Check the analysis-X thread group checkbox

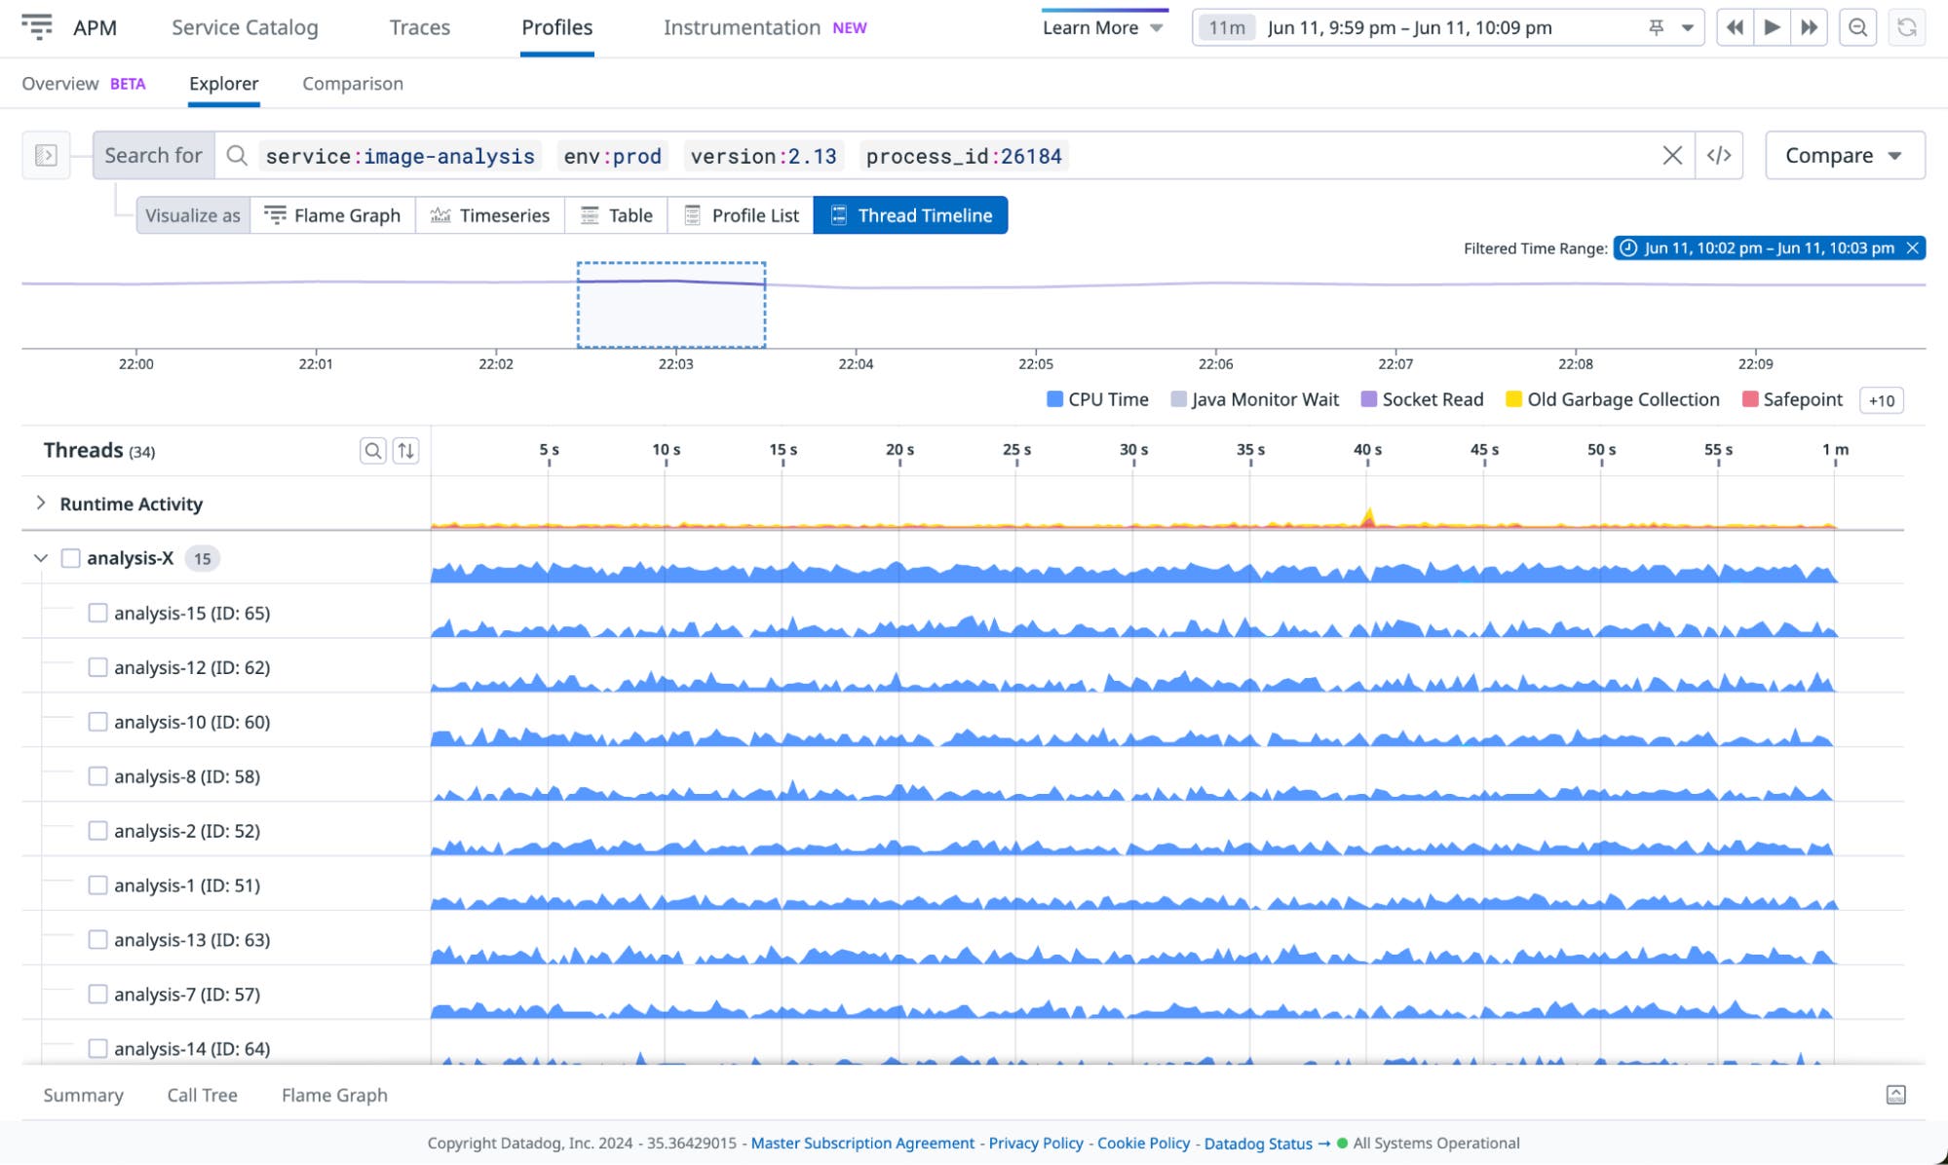(71, 558)
